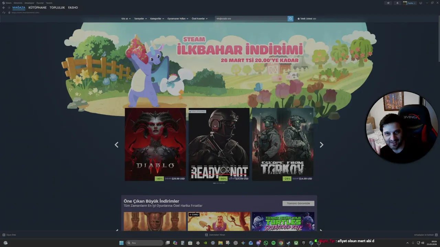Open ChatGPT icon in the taskbar

(235, 243)
